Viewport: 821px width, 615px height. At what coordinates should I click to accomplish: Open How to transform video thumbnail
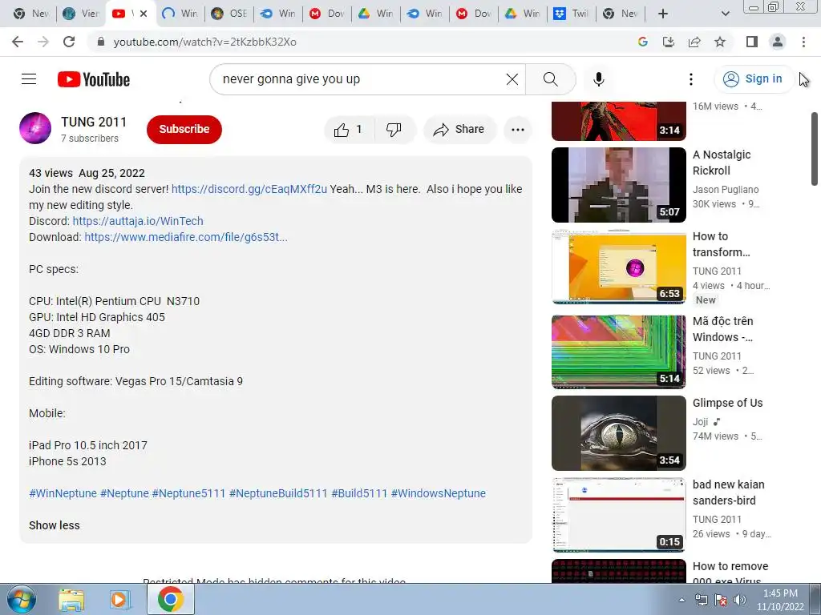618,266
